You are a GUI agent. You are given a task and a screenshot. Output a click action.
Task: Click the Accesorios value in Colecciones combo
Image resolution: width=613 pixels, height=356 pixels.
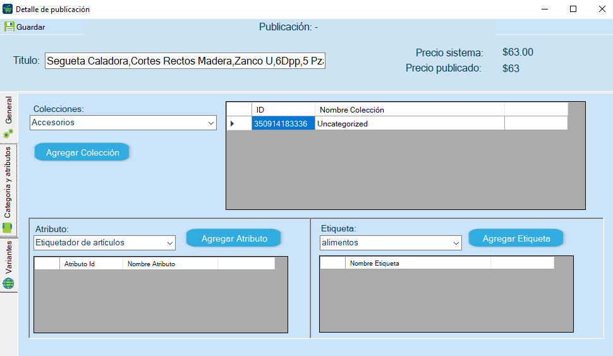(53, 123)
